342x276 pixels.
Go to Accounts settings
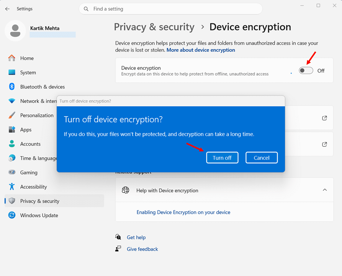30,144
